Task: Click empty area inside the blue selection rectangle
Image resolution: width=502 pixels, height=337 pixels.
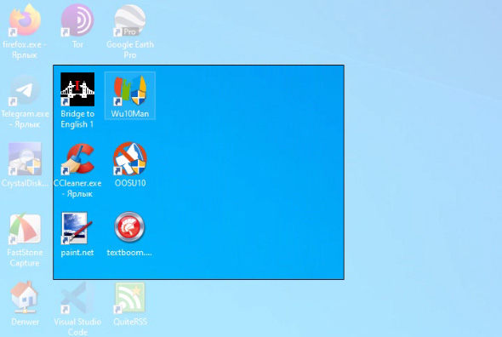Action: [249, 173]
